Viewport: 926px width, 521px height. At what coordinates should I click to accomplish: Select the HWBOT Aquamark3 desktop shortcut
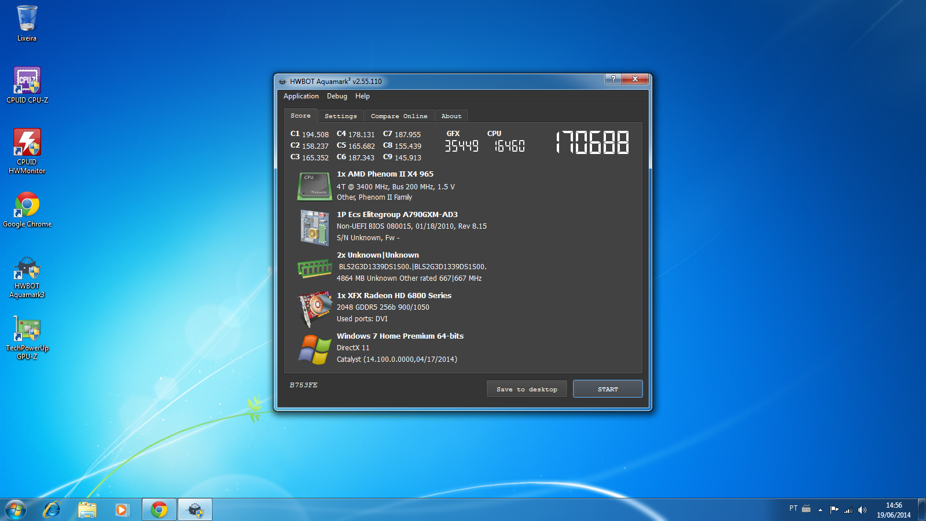(x=27, y=277)
